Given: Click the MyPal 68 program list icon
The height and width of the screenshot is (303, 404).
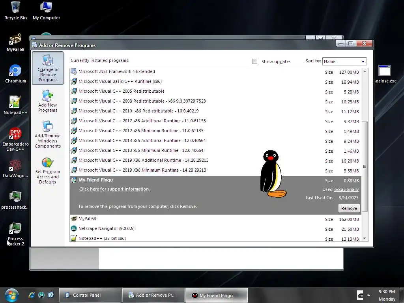Looking at the screenshot, I should [74, 219].
